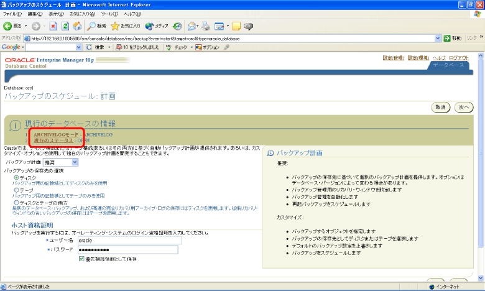The height and width of the screenshot is (291, 485).
Task: Open the ARCHIVELOG mode link
Action: pyautogui.click(x=56, y=135)
